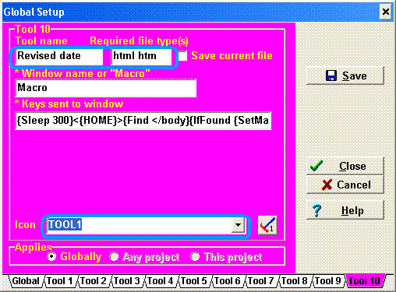Click the floppy disk Save icon

331,76
